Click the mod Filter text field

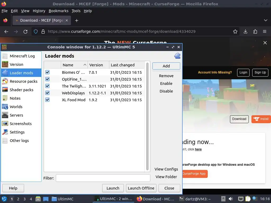(x=103, y=178)
